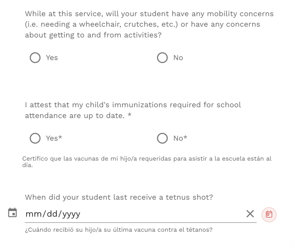The height and width of the screenshot is (249, 295).
Task: Click the 'Yes*' label under immunization attestation
Action: (x=54, y=138)
